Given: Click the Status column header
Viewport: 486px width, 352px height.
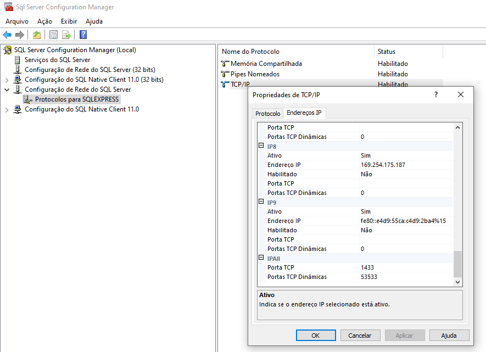Looking at the screenshot, I should tap(409, 52).
